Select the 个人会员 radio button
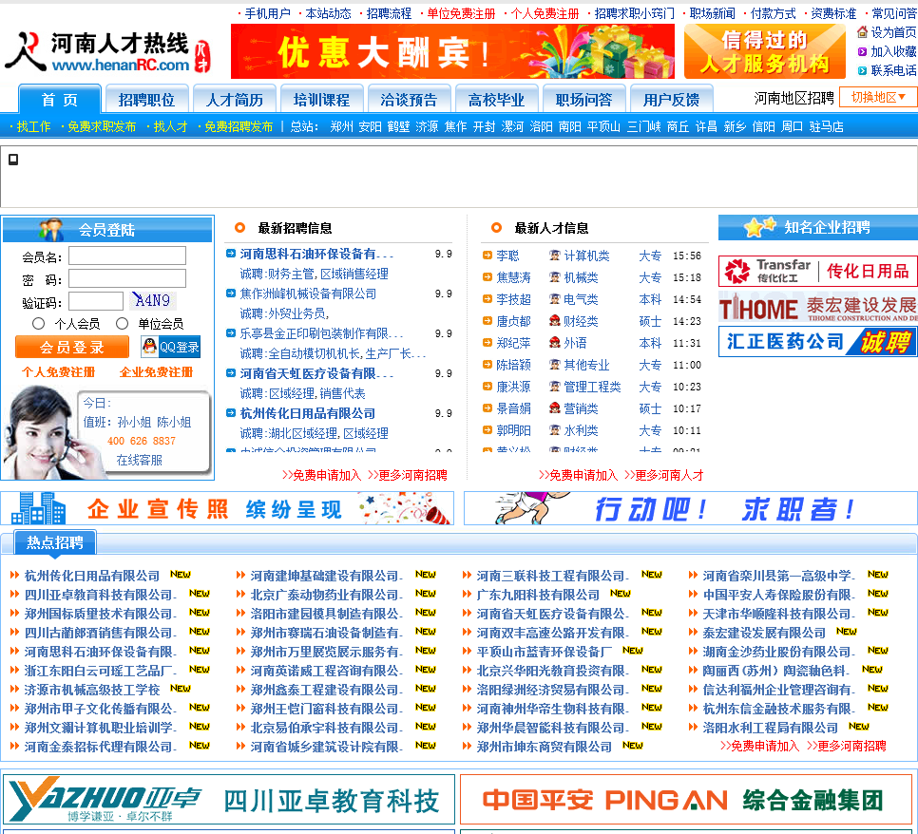Screen dimensions: 918x834 [39, 323]
